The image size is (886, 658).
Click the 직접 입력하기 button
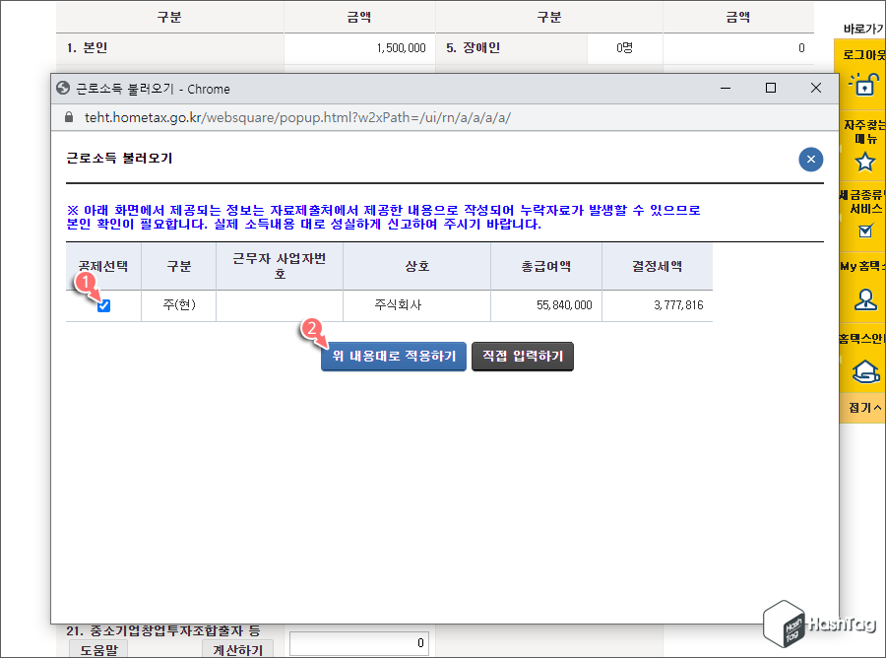coord(523,357)
